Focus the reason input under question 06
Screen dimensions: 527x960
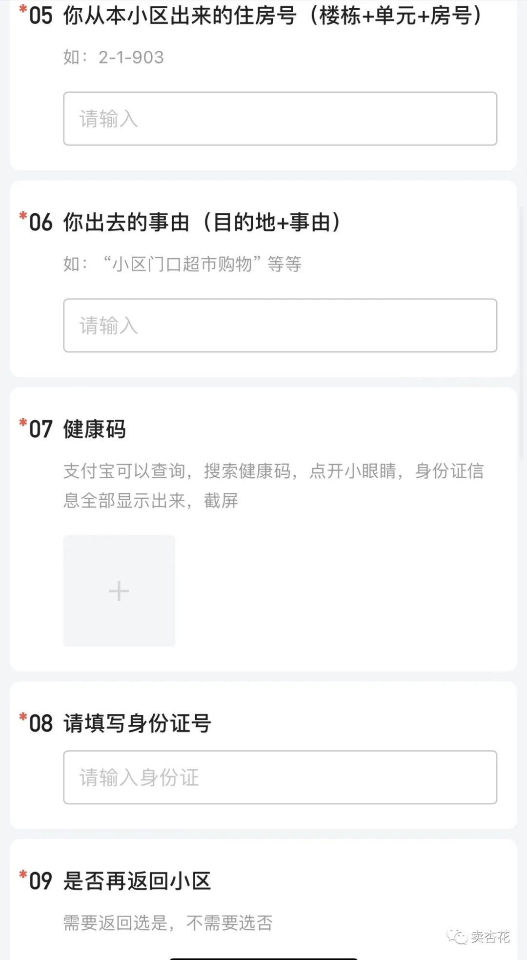click(x=280, y=326)
